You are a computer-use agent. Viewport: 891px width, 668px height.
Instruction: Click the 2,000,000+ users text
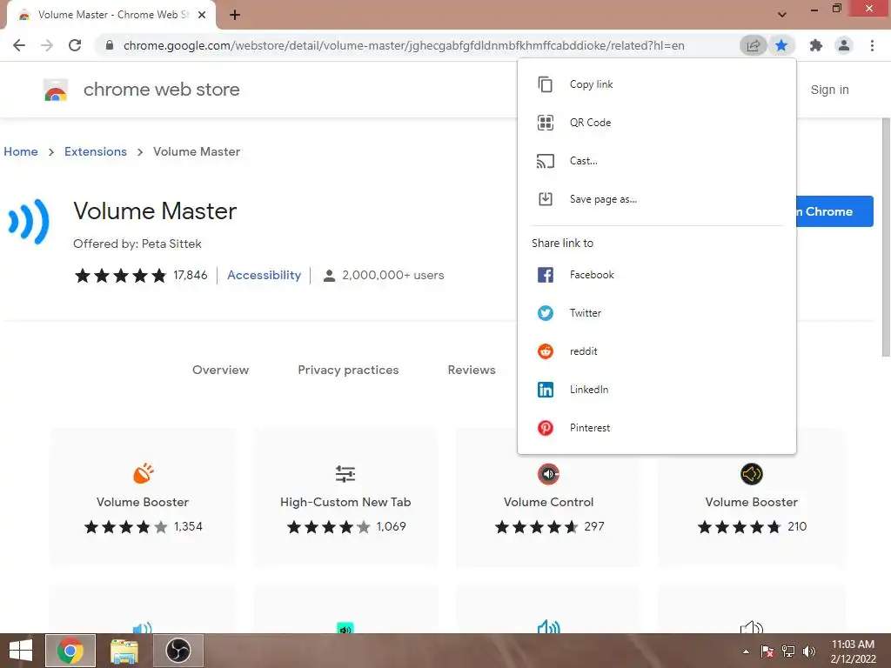pyautogui.click(x=393, y=275)
